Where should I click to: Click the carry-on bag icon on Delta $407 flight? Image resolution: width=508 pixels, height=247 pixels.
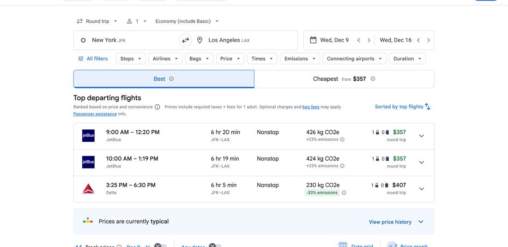377,185
